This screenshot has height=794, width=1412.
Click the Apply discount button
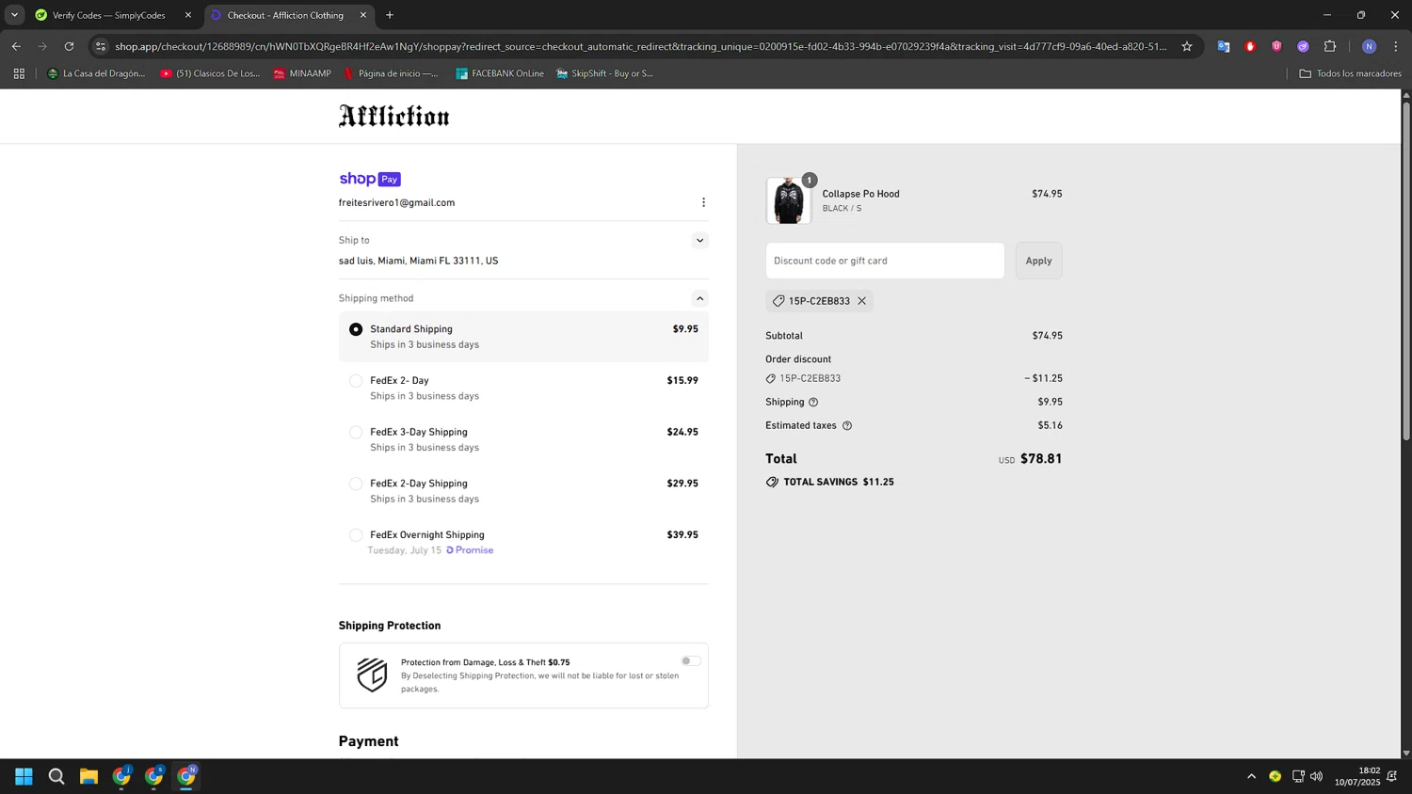(x=1038, y=261)
